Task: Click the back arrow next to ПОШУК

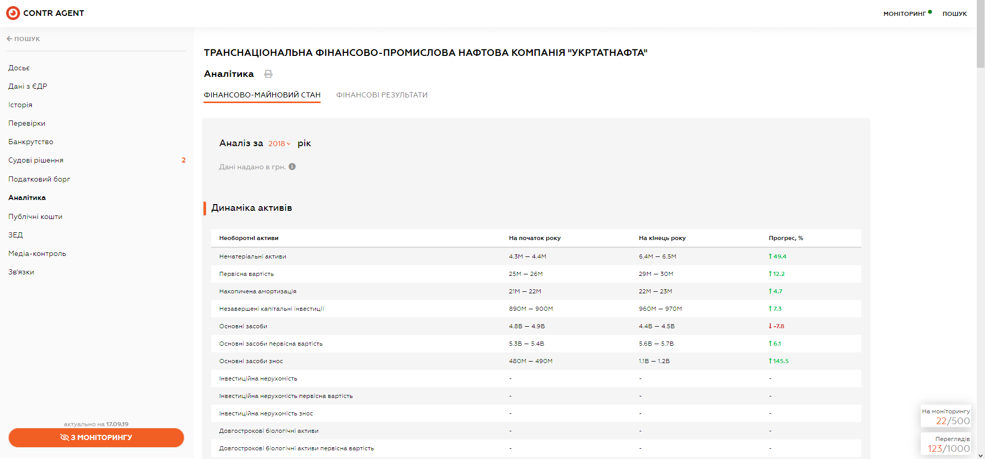Action: point(9,38)
